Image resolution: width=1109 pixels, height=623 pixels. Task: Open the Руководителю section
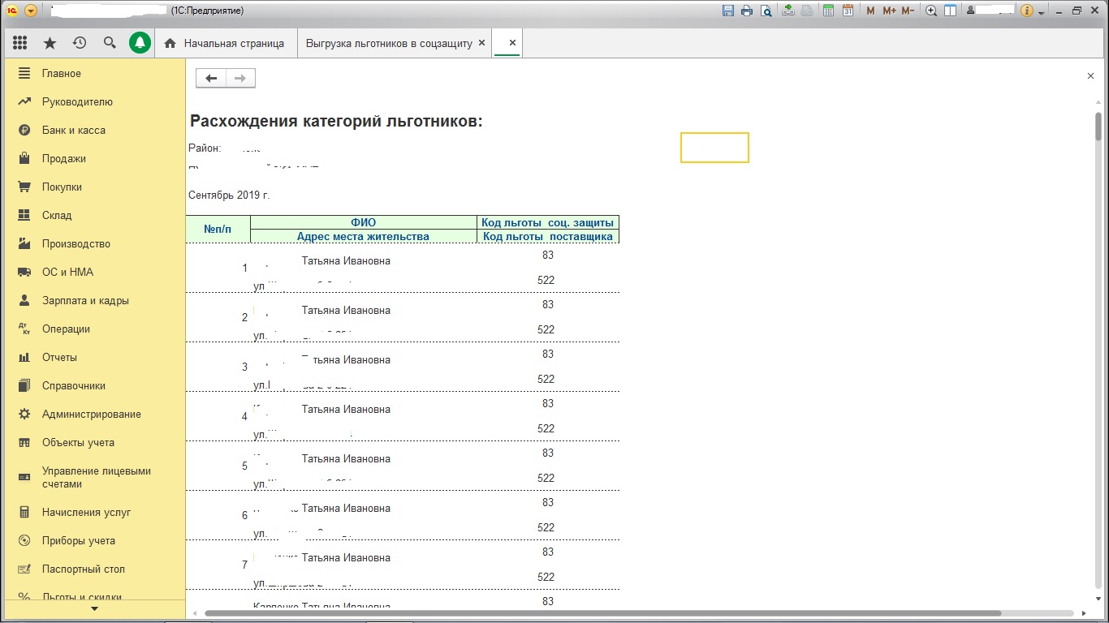click(x=93, y=101)
